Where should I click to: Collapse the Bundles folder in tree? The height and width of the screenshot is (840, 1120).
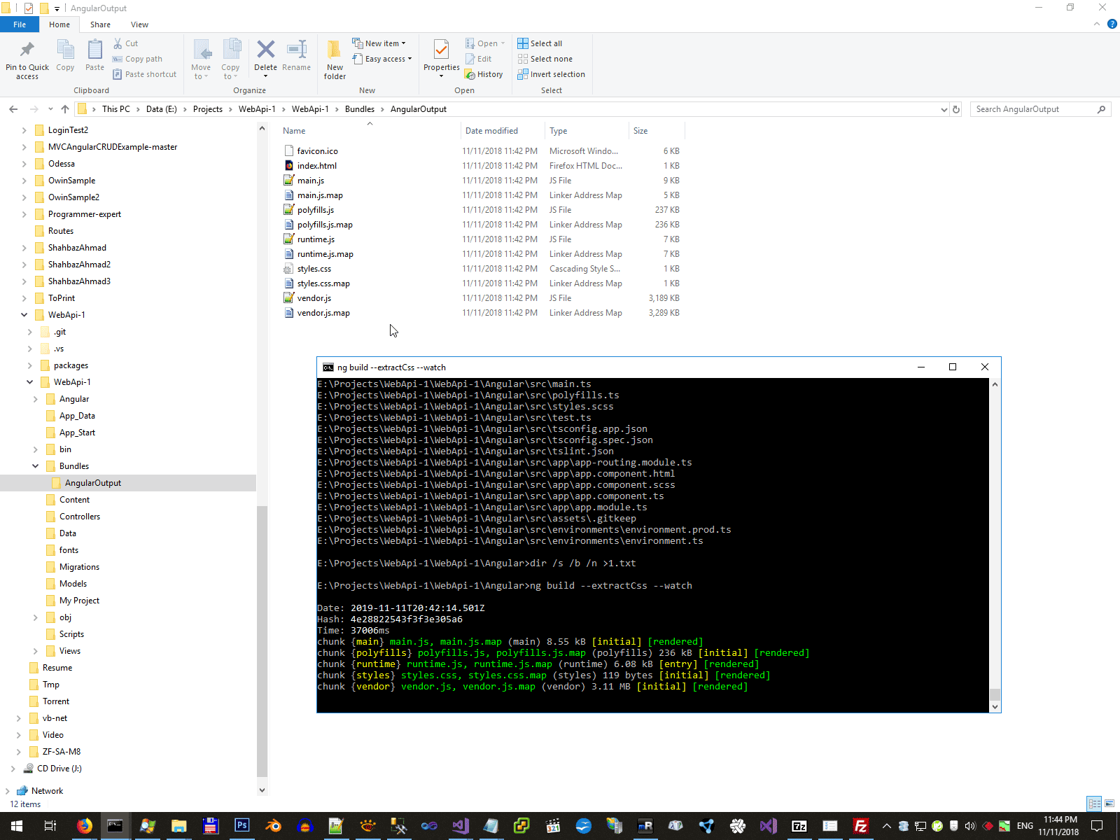pyautogui.click(x=35, y=466)
